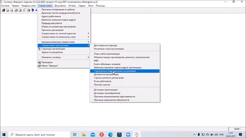Image resolution: width=246 pixels, height=138 pixels.
Task: Click the battery tray icon
Action: pos(212,135)
